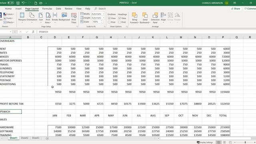The image size is (256, 144).
Task: Open the theme Fonts dropdown
Action: coord(8,18)
